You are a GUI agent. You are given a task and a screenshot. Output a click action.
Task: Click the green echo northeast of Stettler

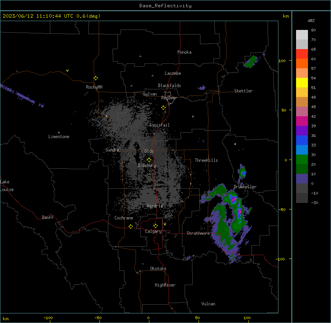251,61
